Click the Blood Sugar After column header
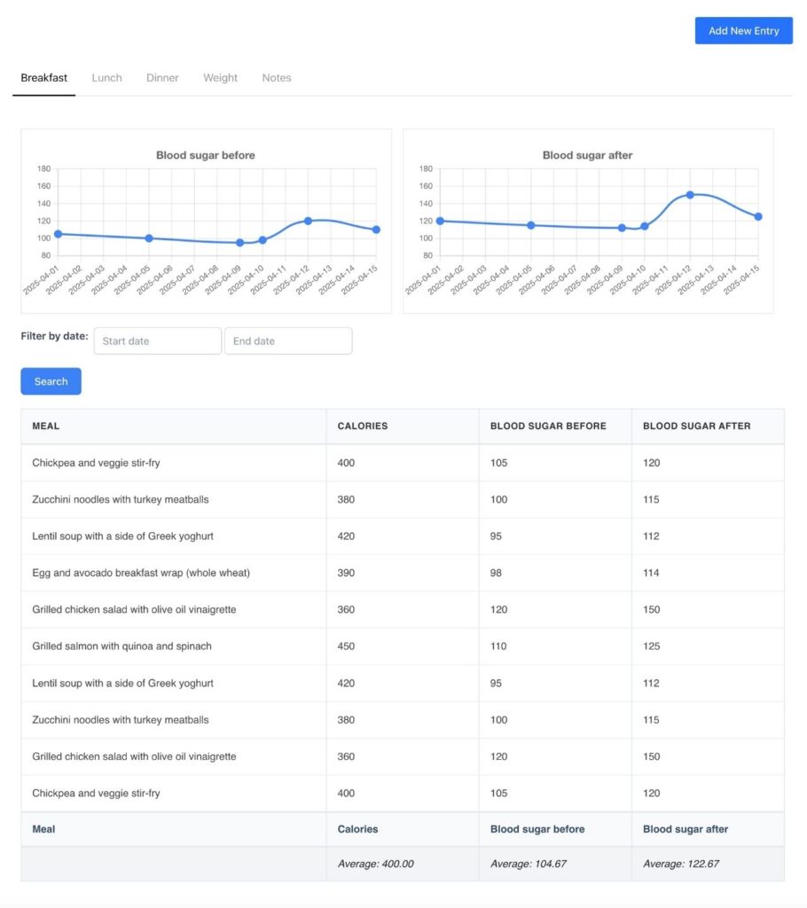 point(696,427)
